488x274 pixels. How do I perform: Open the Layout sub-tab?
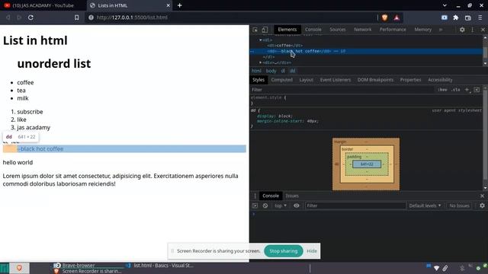(307, 80)
